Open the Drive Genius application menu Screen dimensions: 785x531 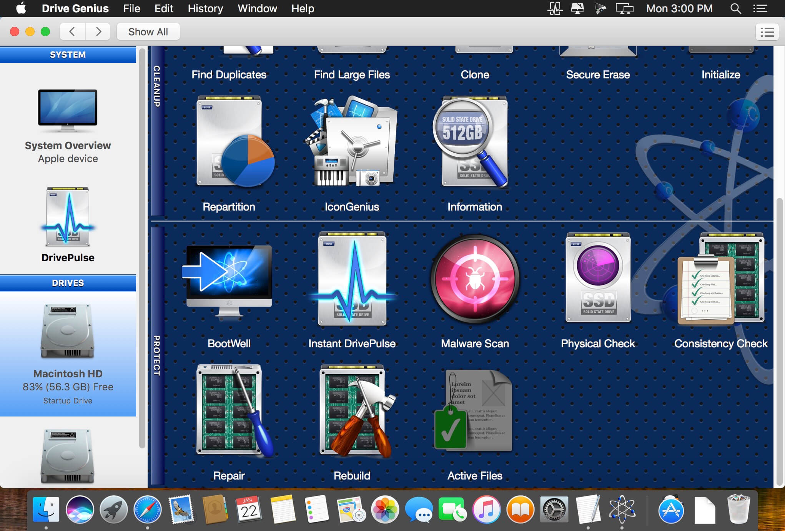(x=75, y=8)
